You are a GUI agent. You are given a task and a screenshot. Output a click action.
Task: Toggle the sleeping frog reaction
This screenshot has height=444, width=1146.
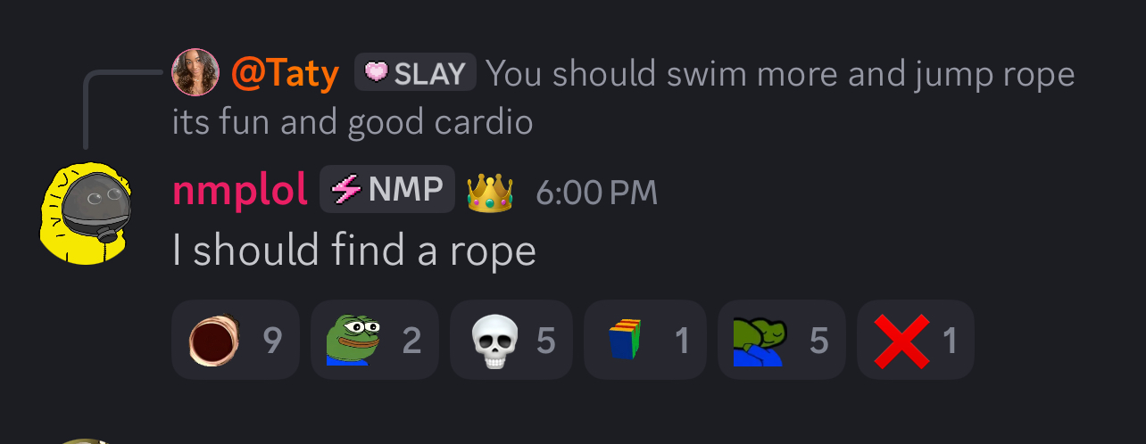782,340
